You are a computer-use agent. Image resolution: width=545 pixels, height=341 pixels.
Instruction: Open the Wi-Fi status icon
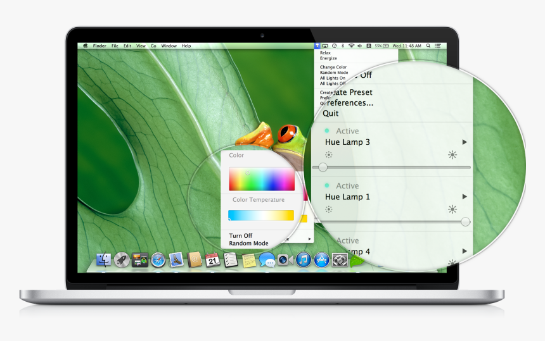352,46
